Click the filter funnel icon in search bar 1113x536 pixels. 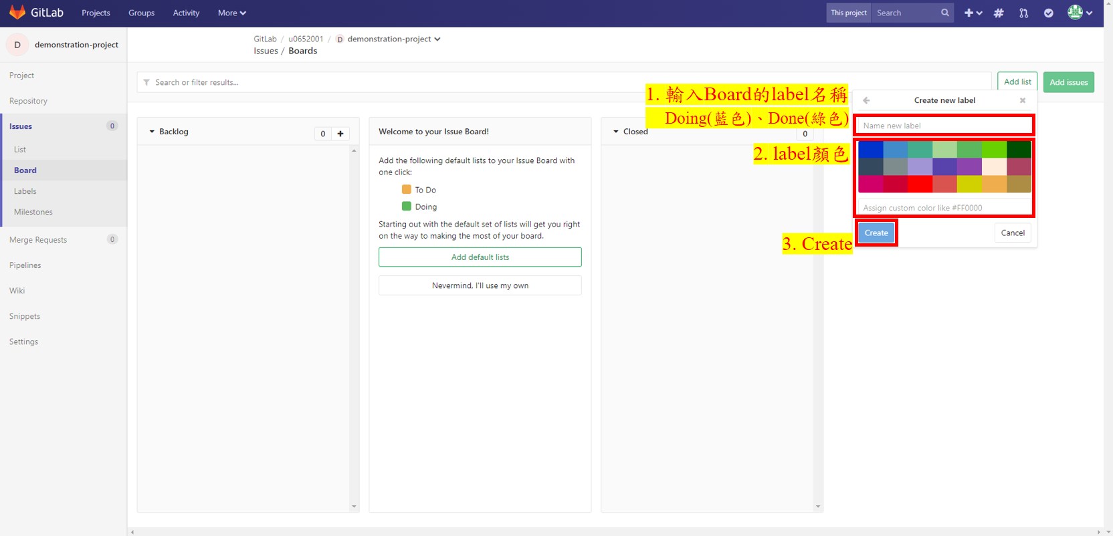(146, 82)
